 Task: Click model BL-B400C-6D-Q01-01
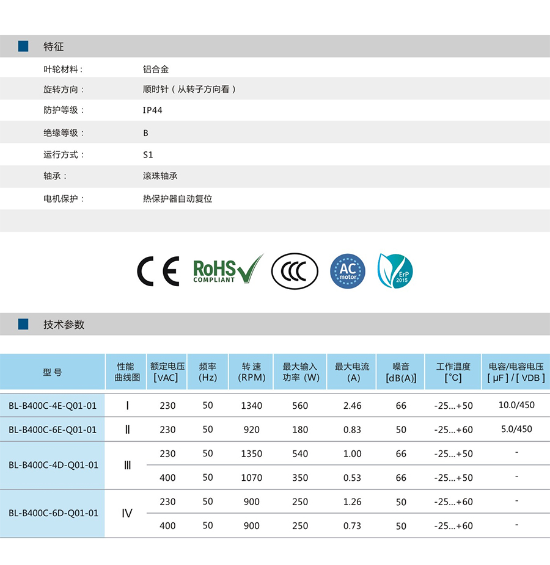tap(53, 513)
